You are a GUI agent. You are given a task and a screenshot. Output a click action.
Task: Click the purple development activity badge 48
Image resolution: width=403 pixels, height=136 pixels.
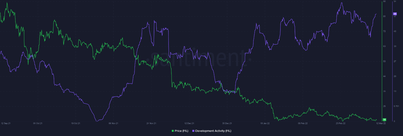pyautogui.click(x=395, y=14)
